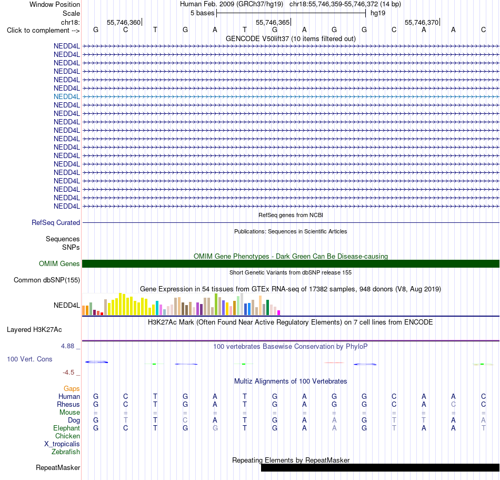The image size is (500, 480).
Task: Click the orange 'Gaps' label
Action: [x=72, y=388]
